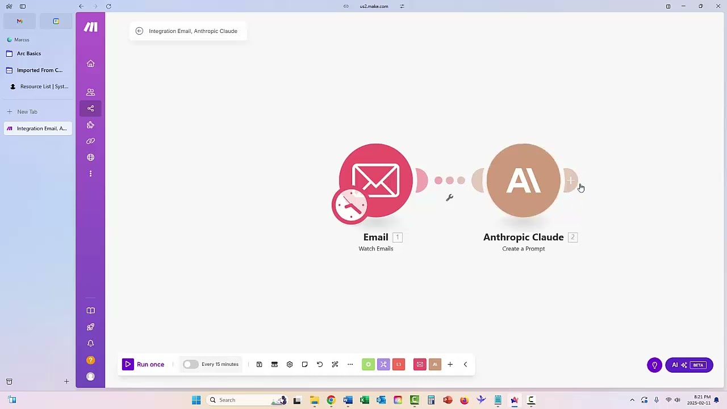Open Notifications bell in Make sidebar

coord(90,344)
